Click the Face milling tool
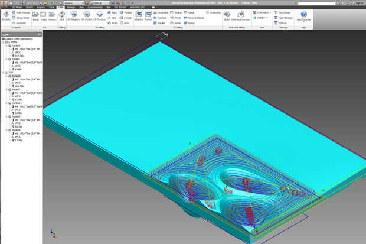The image size is (366, 244). pos(112,12)
